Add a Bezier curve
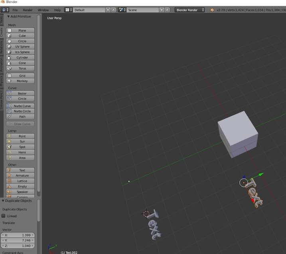The width and height of the screenshot is (286, 254). pos(20,93)
